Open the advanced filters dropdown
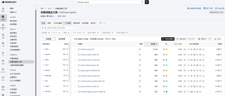 point(122,33)
